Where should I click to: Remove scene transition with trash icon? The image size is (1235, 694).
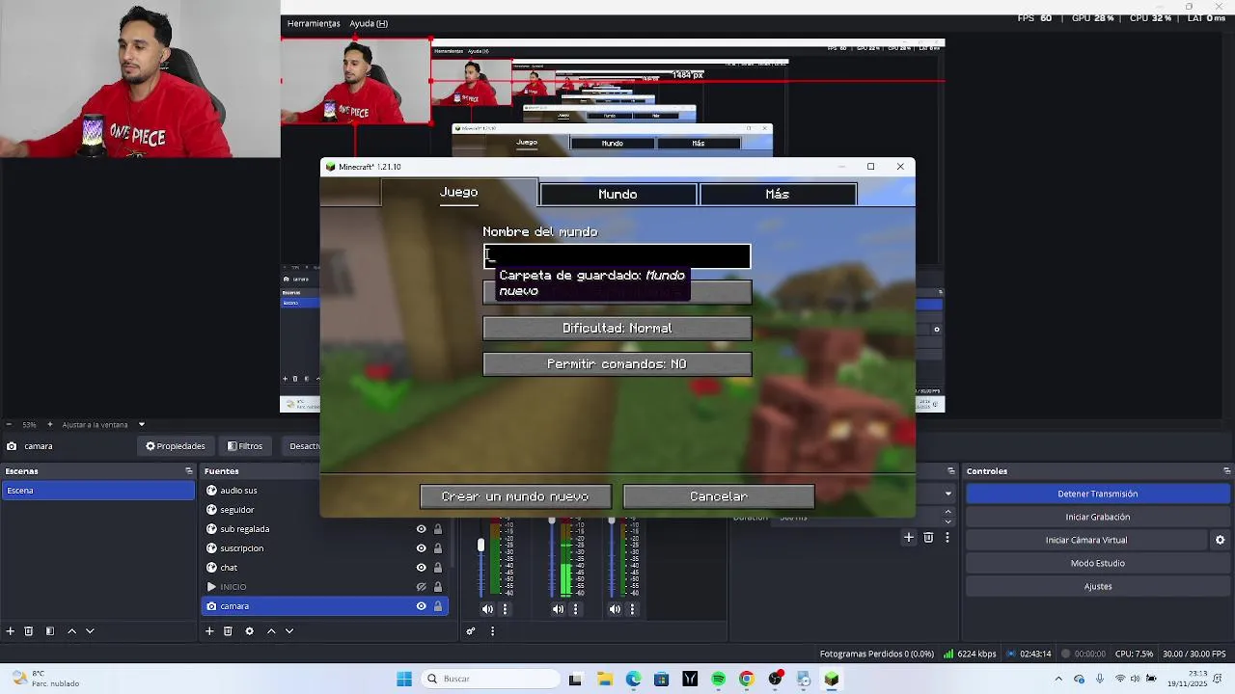[x=928, y=538]
